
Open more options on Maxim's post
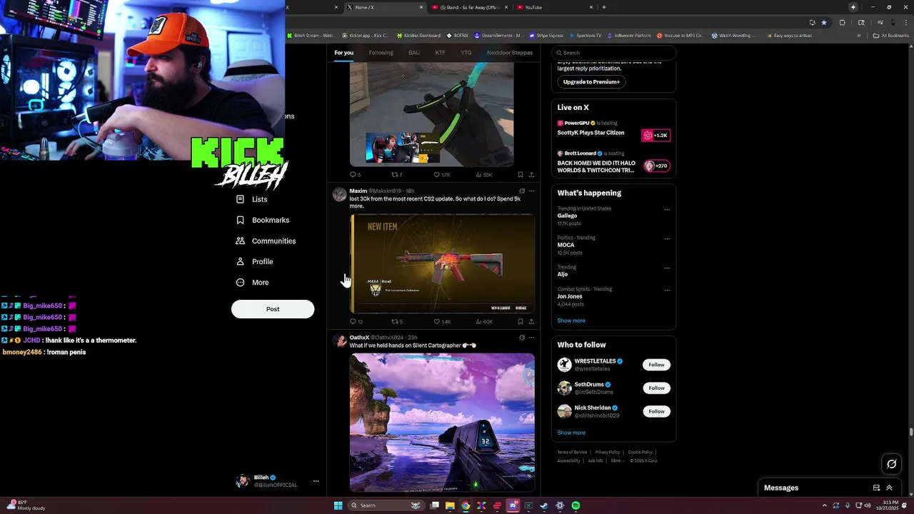(531, 191)
